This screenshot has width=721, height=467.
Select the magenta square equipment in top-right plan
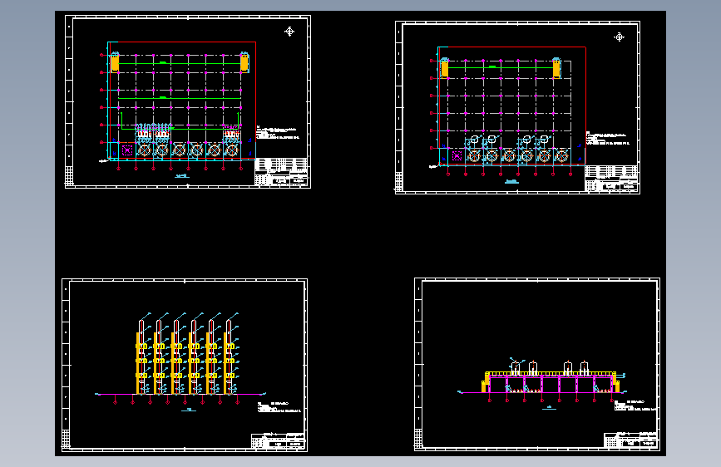(x=457, y=156)
